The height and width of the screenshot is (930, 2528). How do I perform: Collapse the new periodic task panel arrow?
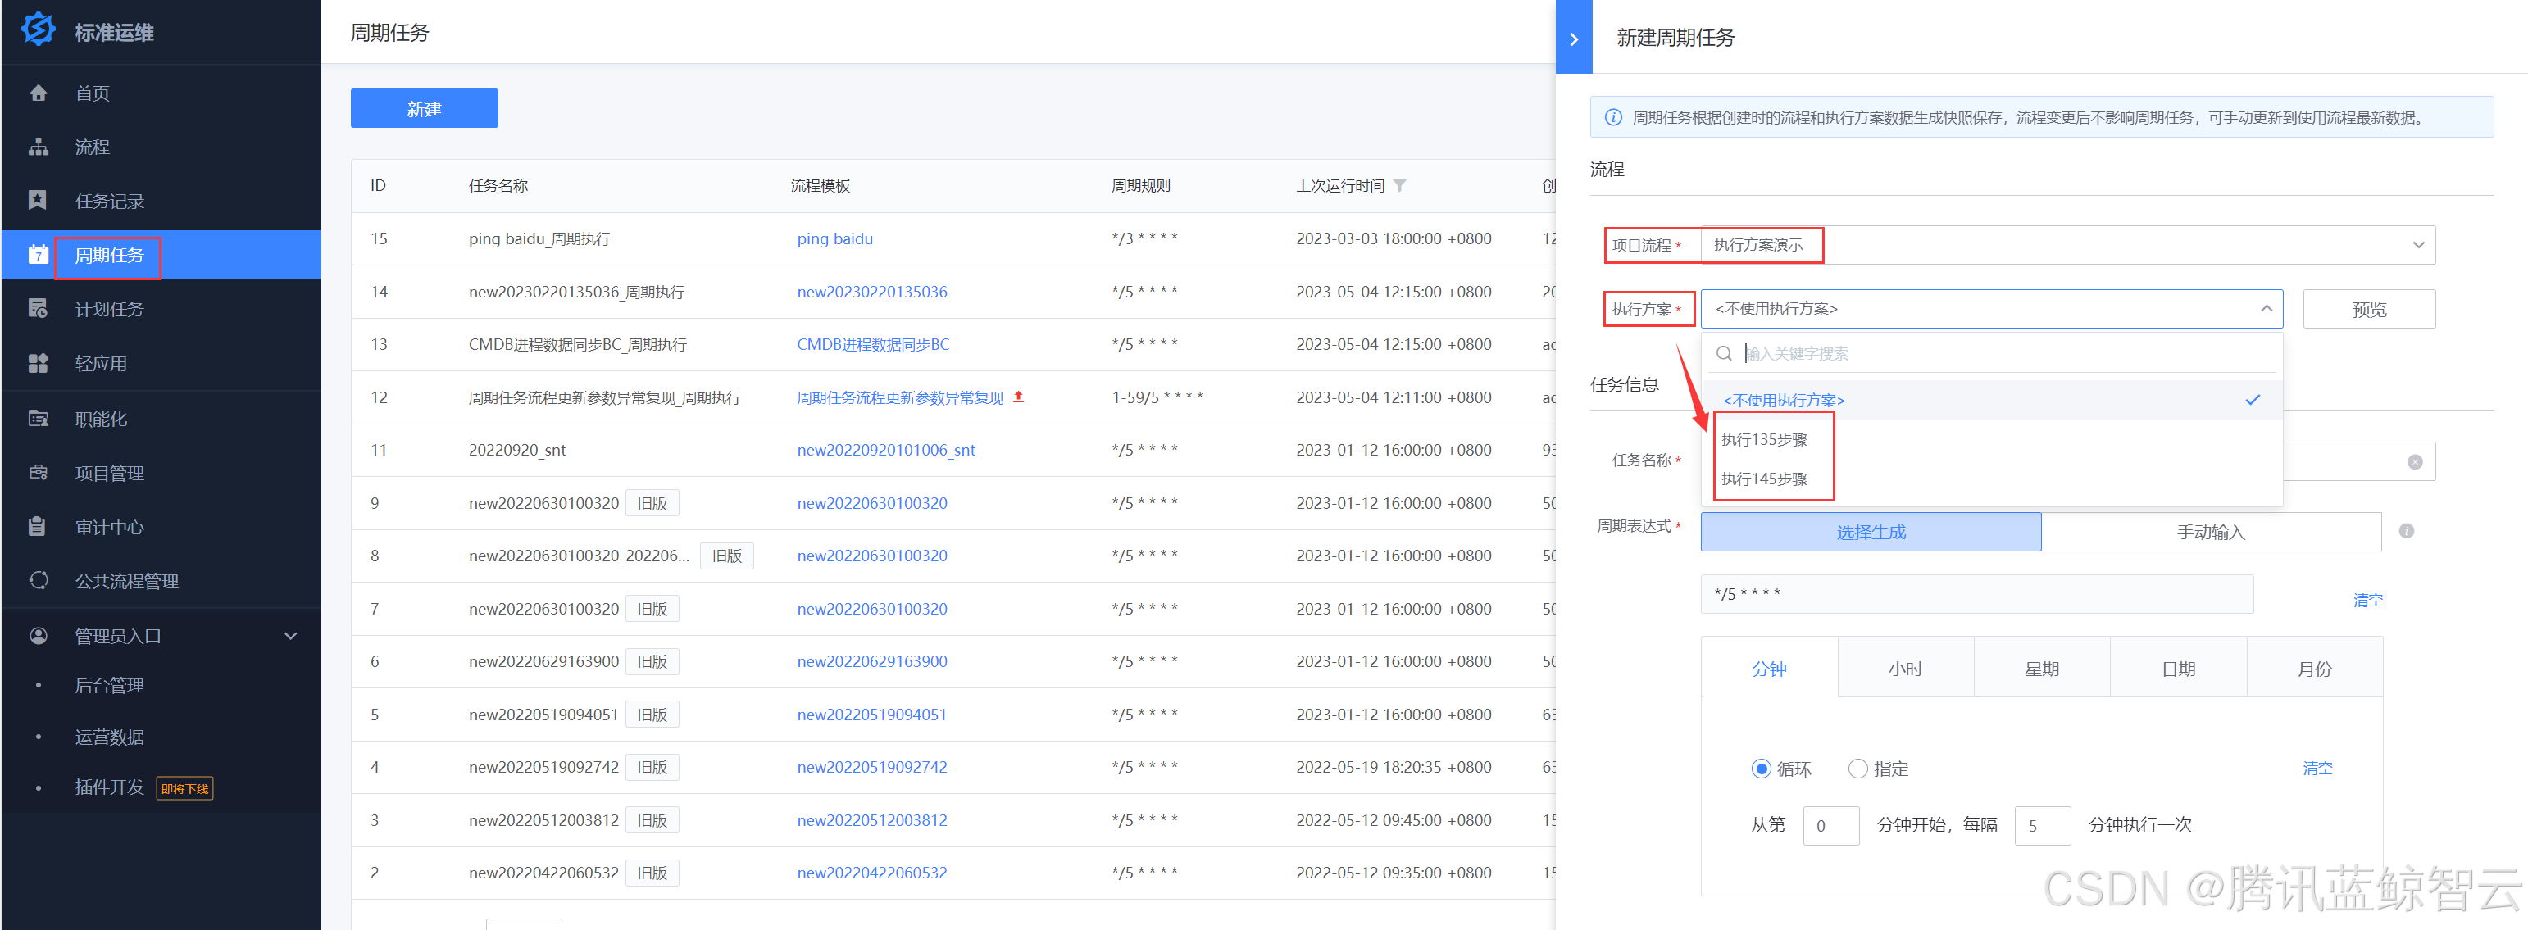1573,39
